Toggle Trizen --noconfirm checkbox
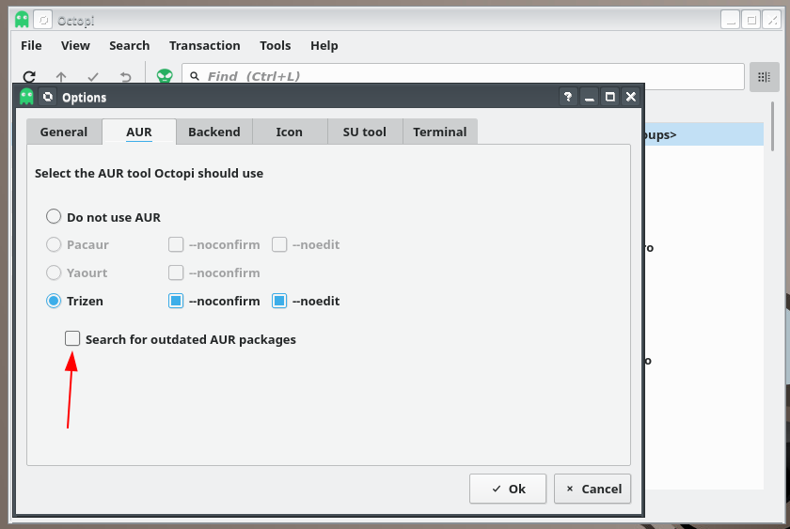Viewport: 790px width, 529px height. (176, 301)
